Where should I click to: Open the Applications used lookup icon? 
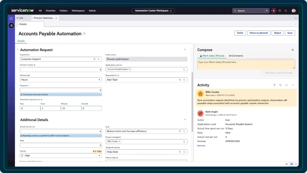[x=184, y=70]
